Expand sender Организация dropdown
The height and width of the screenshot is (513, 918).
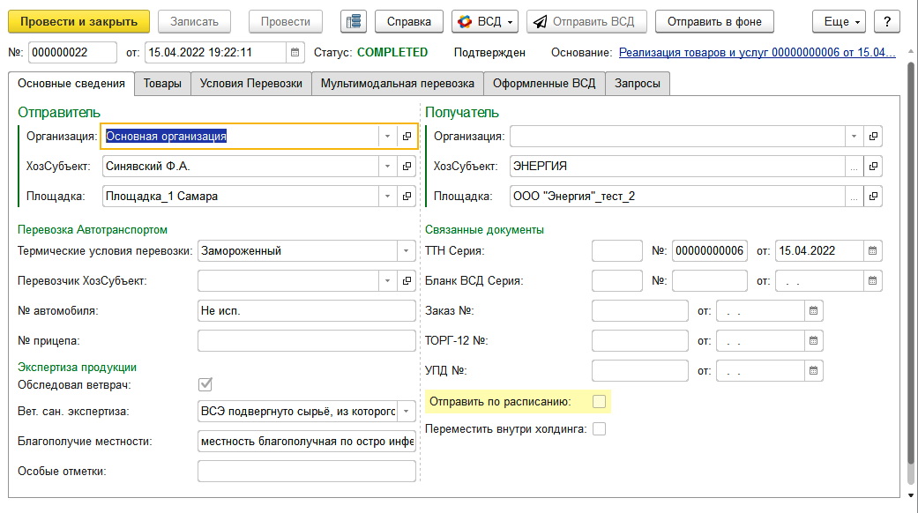(388, 137)
